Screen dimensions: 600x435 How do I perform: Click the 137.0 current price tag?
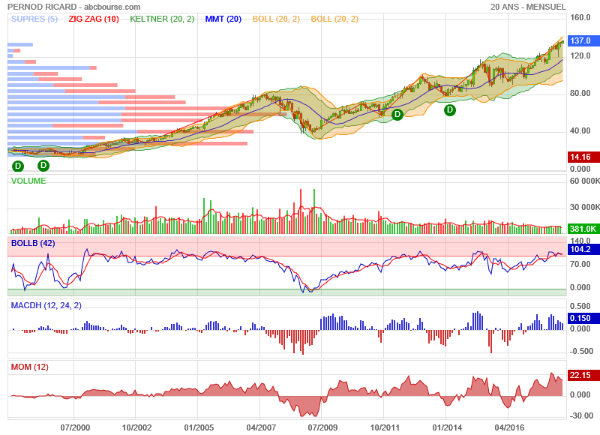coord(583,40)
